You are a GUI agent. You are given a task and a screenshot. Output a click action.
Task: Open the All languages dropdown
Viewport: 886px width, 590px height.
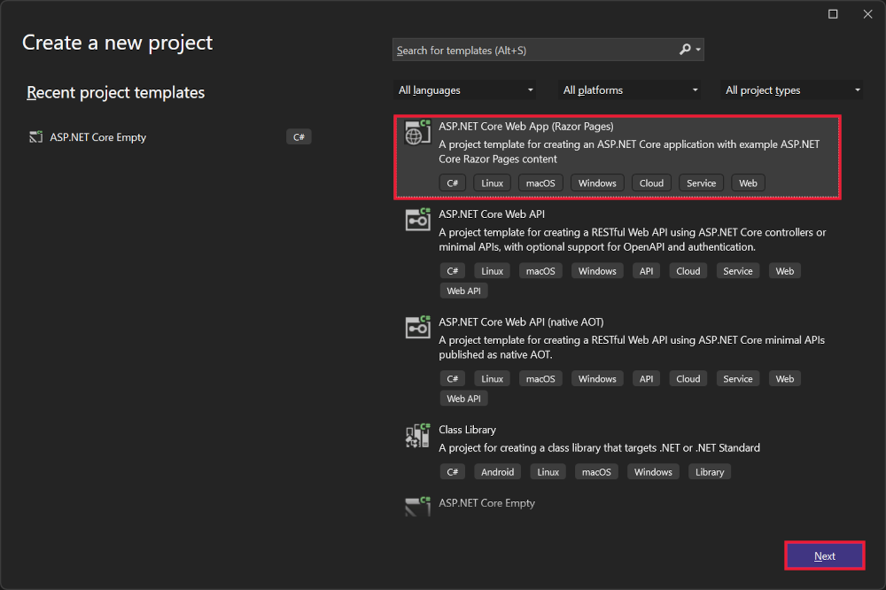[465, 89]
